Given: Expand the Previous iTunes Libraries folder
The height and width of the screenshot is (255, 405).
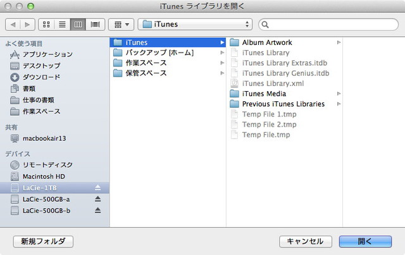Looking at the screenshot, I should tap(339, 104).
